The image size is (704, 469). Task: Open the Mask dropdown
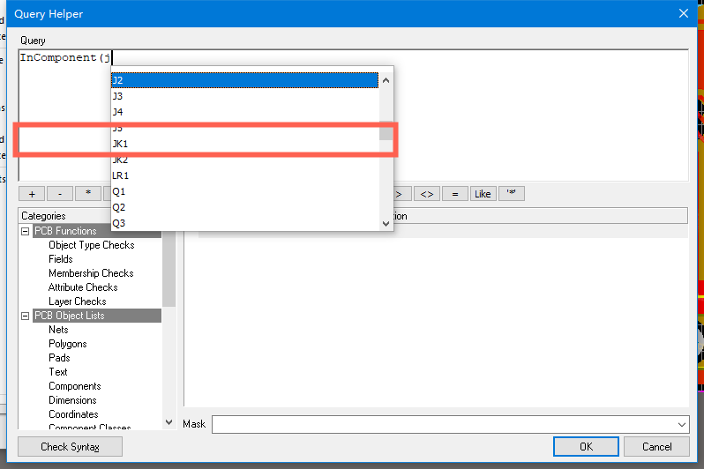pos(680,425)
